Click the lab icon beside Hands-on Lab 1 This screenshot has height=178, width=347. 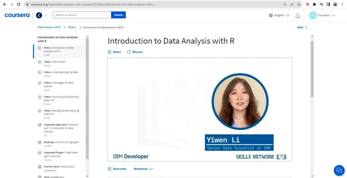40,125
